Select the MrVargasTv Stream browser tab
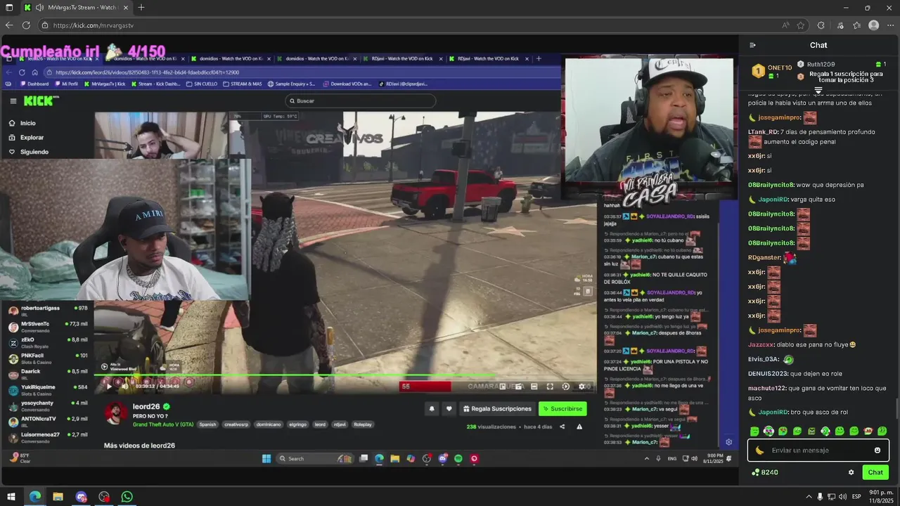Viewport: 900px width, 506px height. 75,8
